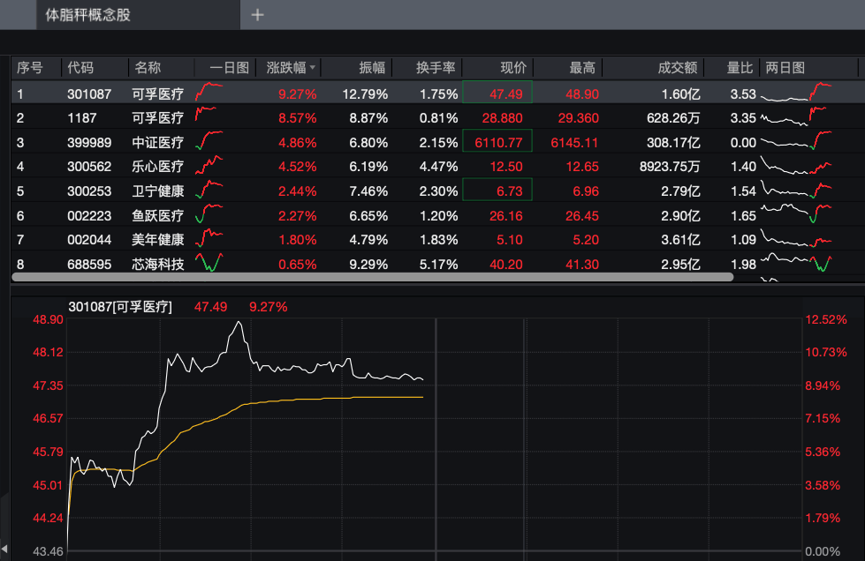The height and width of the screenshot is (561, 865).
Task: Click the 一日图 column header
Action: 230,68
